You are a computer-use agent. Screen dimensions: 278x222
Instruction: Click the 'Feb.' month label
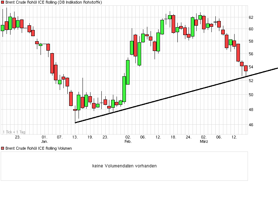128,141
